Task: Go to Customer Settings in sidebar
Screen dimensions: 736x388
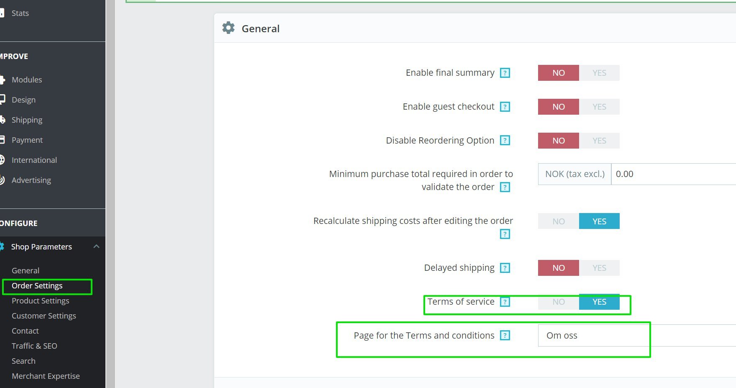Action: 44,316
